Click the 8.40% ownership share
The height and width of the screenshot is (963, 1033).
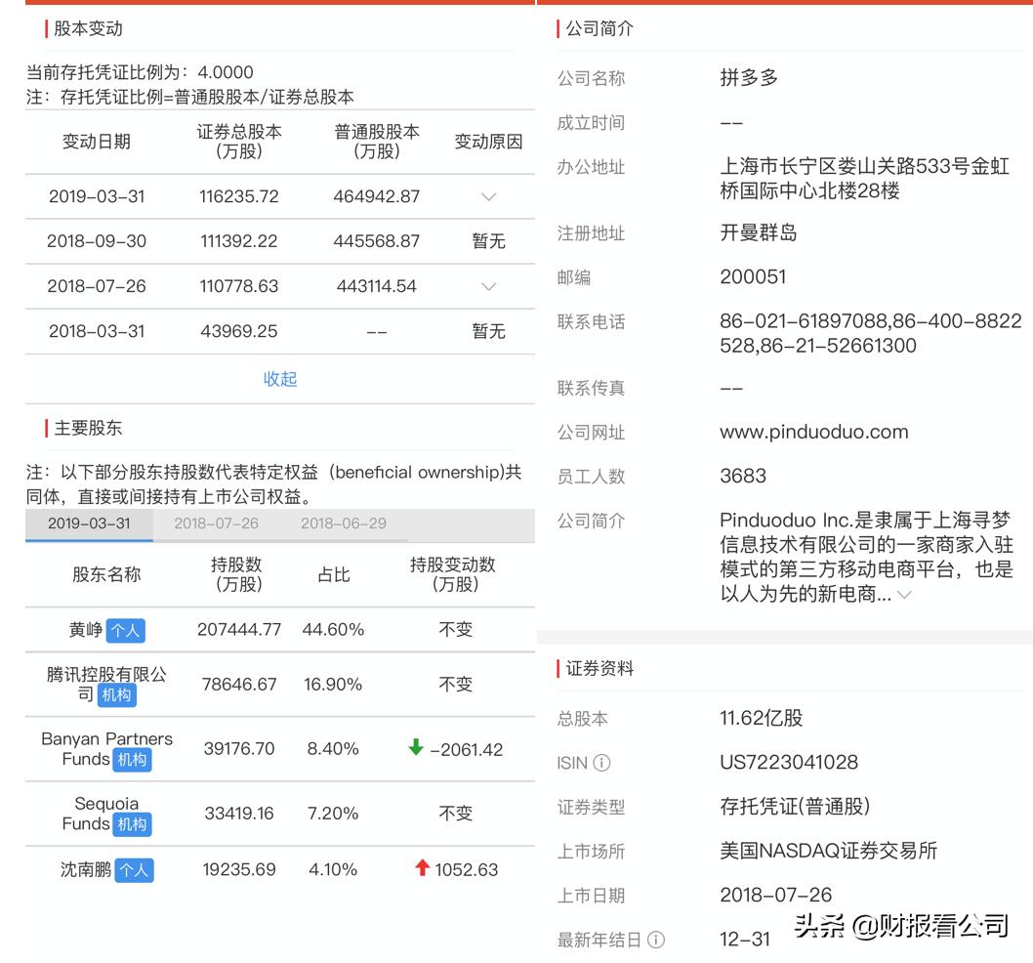(x=333, y=749)
